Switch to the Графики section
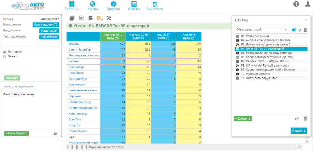This screenshot has height=152, width=313. [113, 6]
